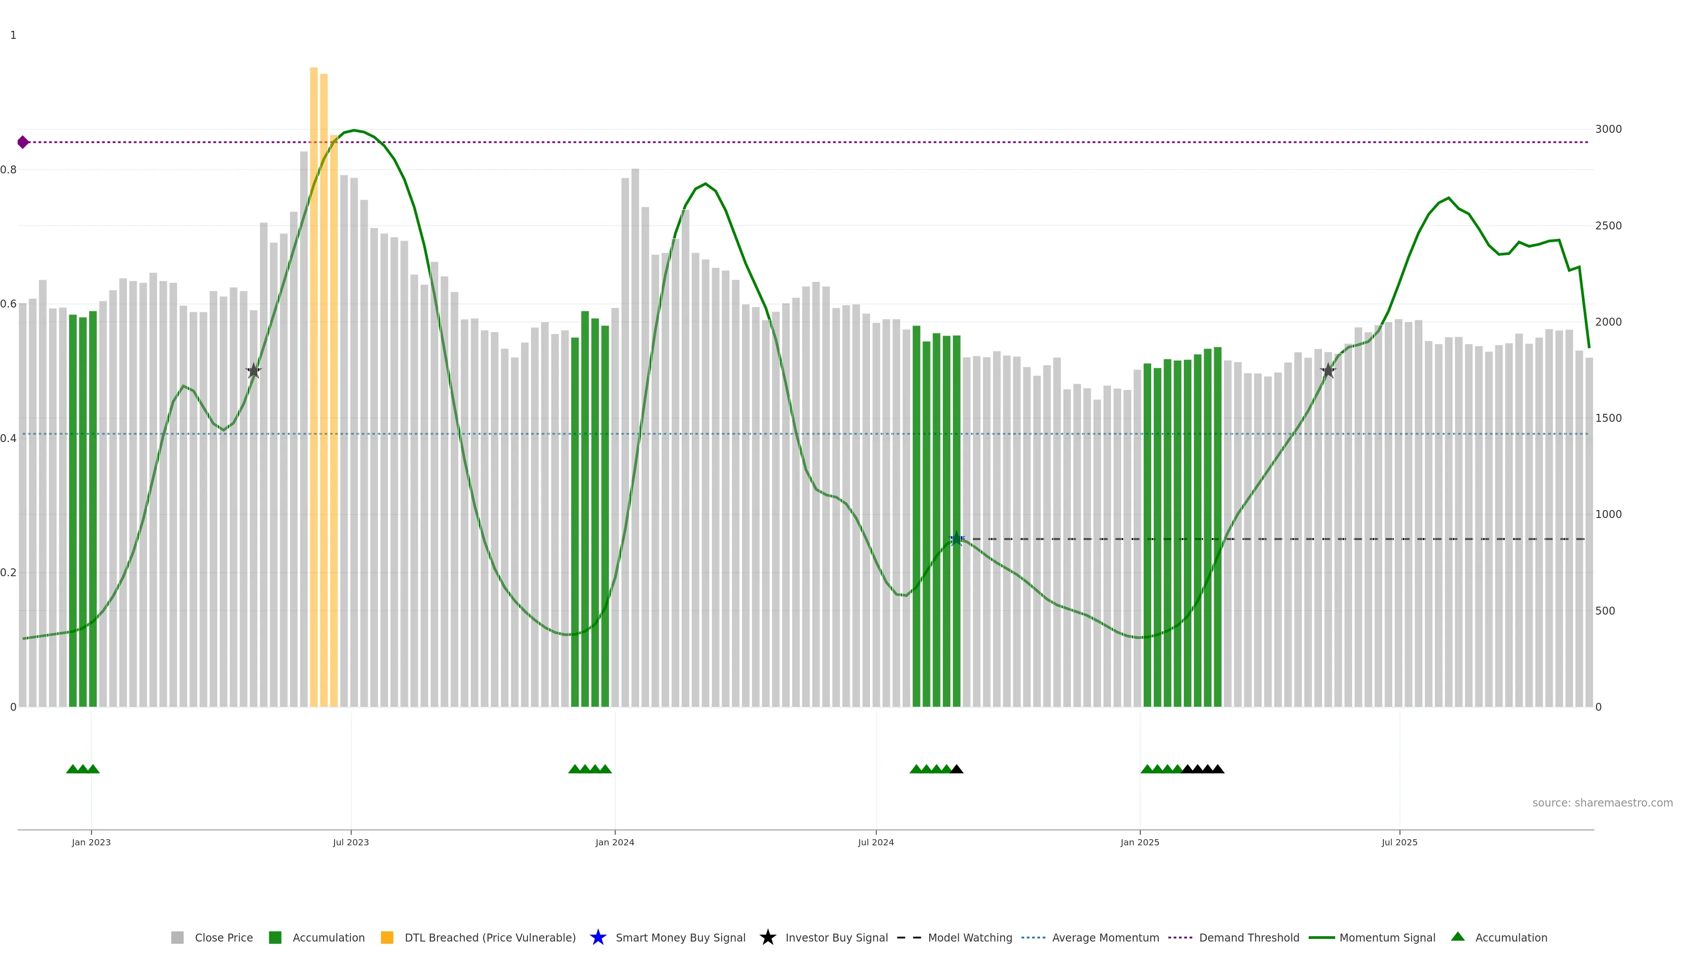
Task: Click the Jul 2024 axis label
Action: (x=876, y=843)
